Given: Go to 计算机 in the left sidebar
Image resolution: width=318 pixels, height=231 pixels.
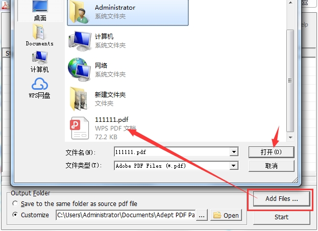Looking at the screenshot, I should tap(39, 62).
